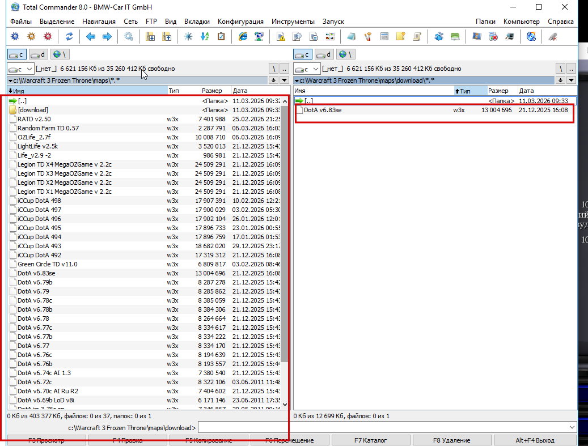
Task: Click the yellow new note icon
Action: (x=400, y=36)
